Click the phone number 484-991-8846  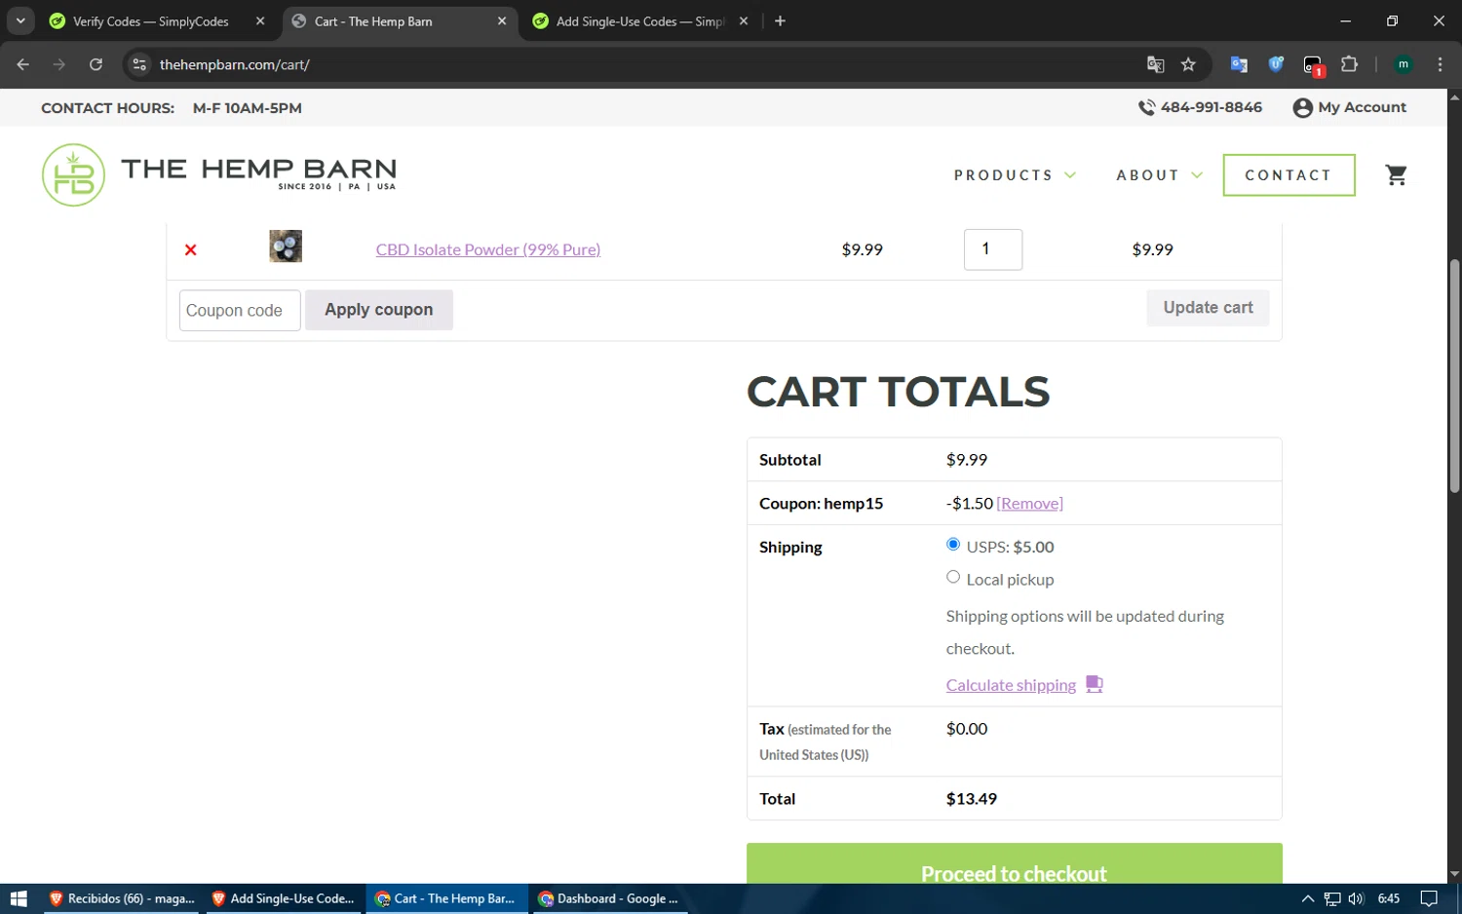coord(1211,107)
